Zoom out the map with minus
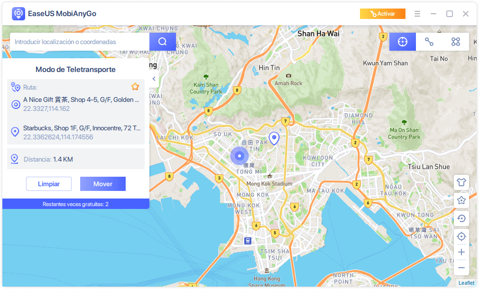Screen dimensions: 479x289 [461, 268]
